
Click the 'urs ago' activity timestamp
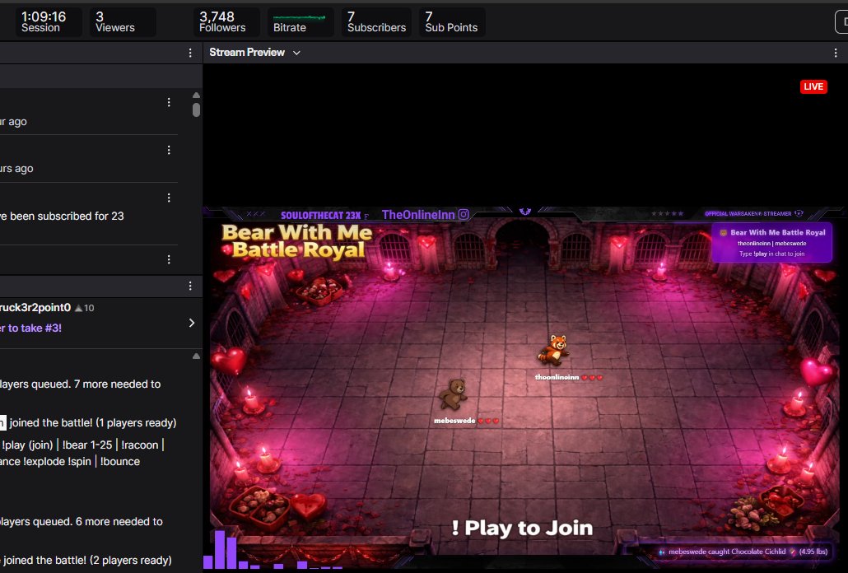point(16,169)
